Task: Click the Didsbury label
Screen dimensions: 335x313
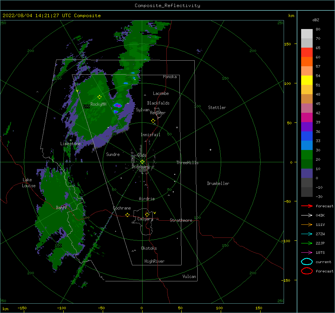Action: (x=140, y=167)
